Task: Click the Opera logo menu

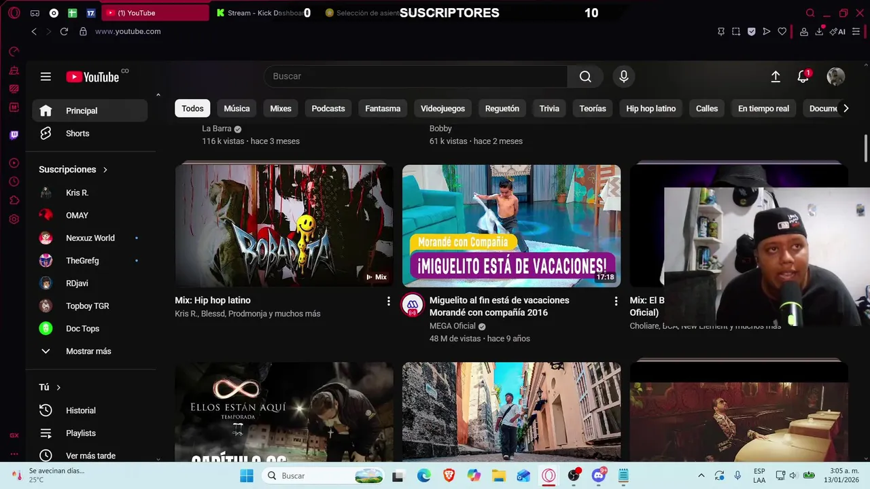Action: (x=14, y=13)
